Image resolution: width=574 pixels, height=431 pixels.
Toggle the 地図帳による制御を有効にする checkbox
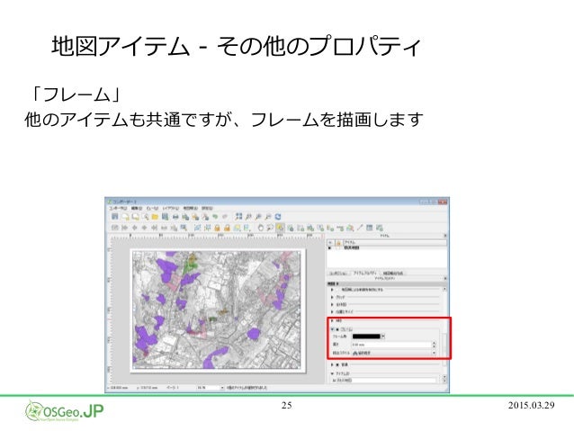(x=337, y=290)
